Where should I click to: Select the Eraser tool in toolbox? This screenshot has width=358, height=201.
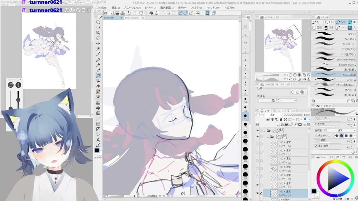tap(98, 86)
